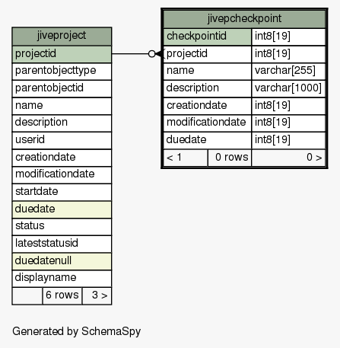
Task: Click varchar[1000] type of description
Action: point(288,88)
